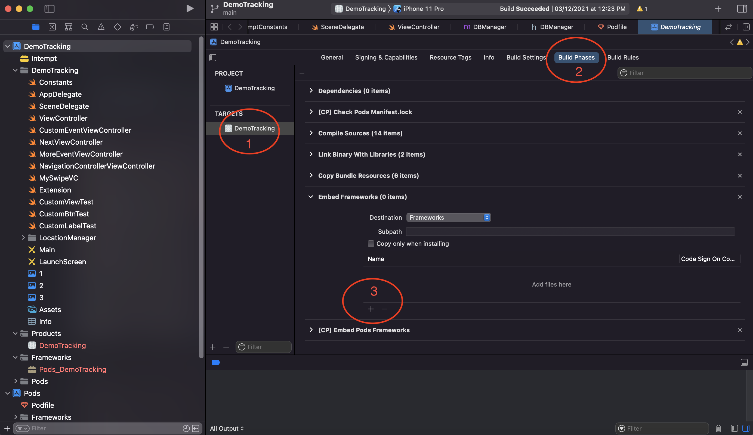Add a new target with plus button

(212, 347)
